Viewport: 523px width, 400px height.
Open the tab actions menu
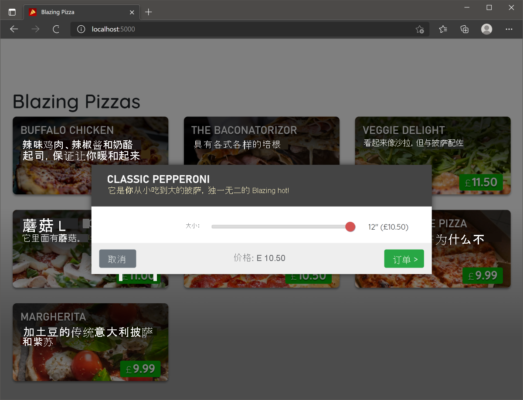pyautogui.click(x=12, y=12)
